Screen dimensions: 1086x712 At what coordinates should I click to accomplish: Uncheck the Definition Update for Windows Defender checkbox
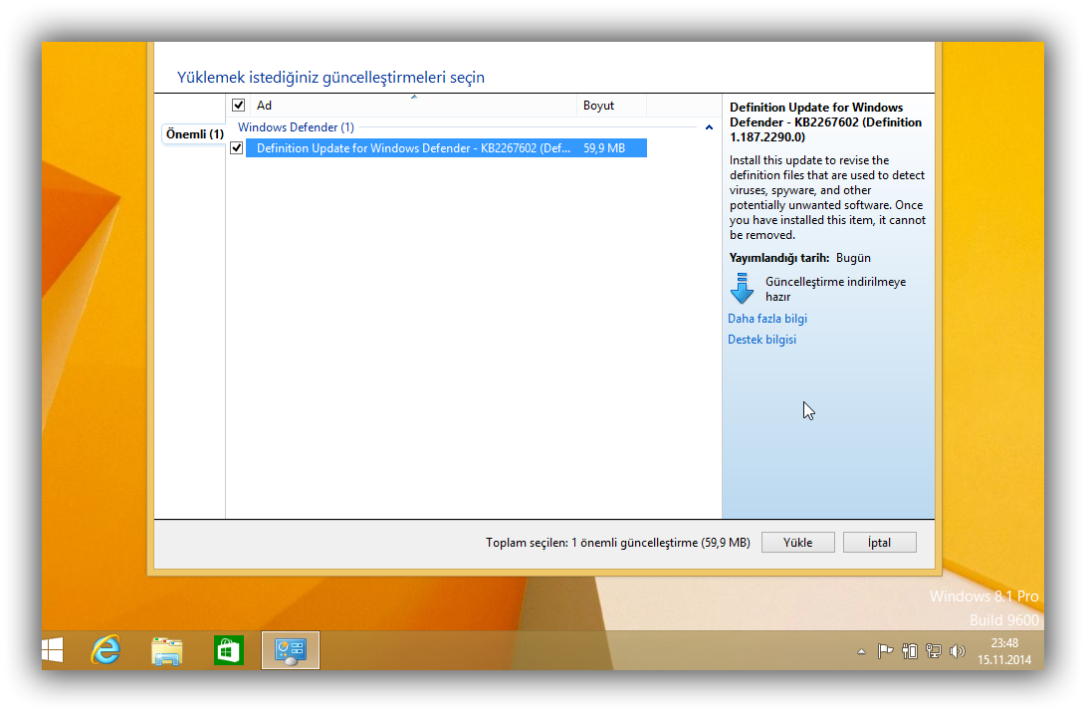(x=237, y=148)
